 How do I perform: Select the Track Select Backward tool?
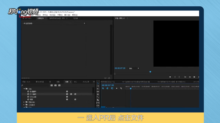98,89
